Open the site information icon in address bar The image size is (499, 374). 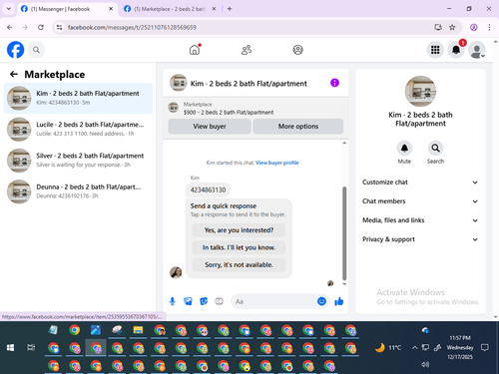pos(59,27)
